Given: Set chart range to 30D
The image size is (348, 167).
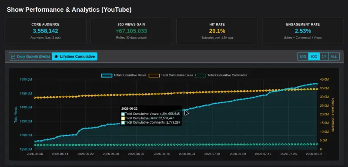Looking at the screenshot, I should pyautogui.click(x=303, y=56).
